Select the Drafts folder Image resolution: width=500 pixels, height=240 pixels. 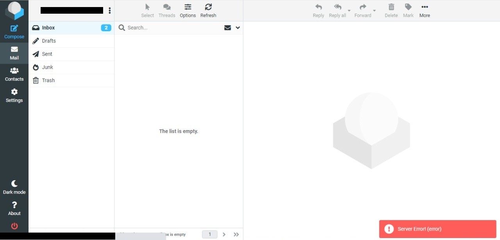49,41
